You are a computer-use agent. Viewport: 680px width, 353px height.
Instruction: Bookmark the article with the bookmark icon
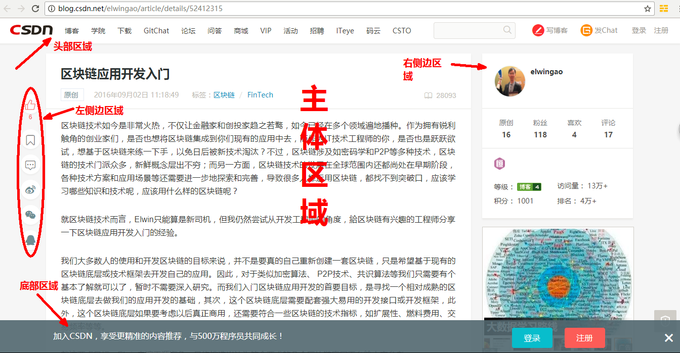click(30, 140)
